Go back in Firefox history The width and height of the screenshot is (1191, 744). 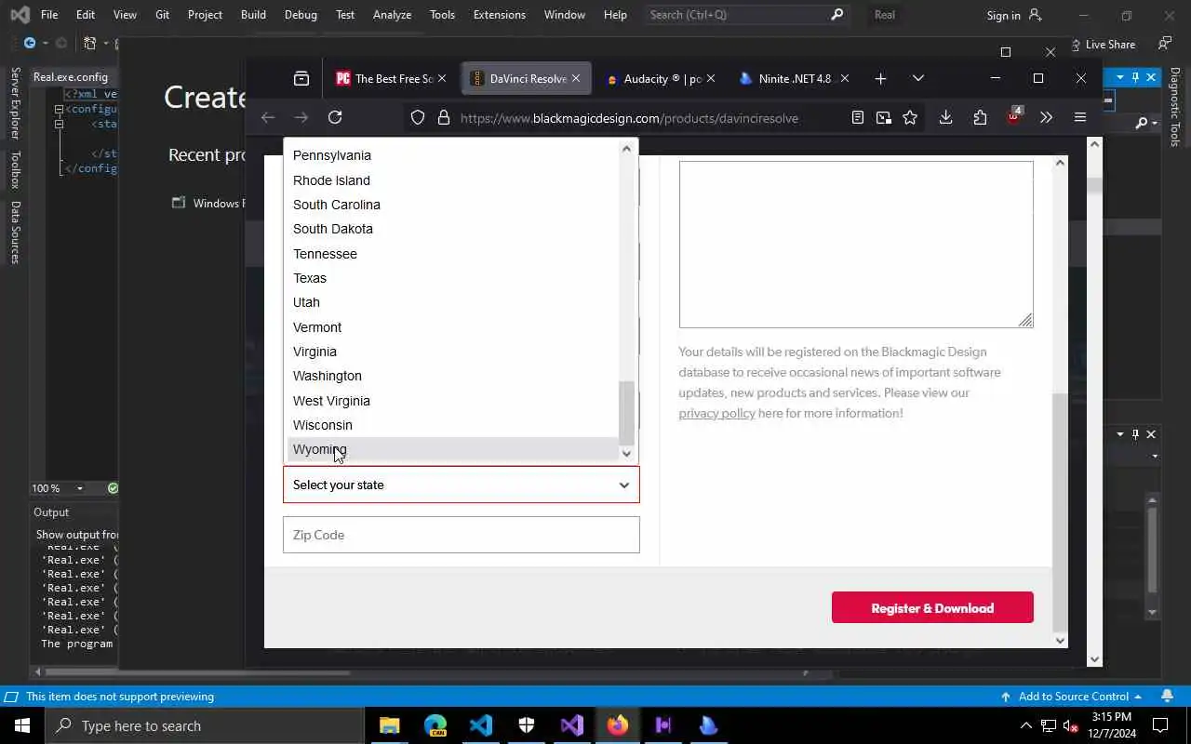click(268, 117)
